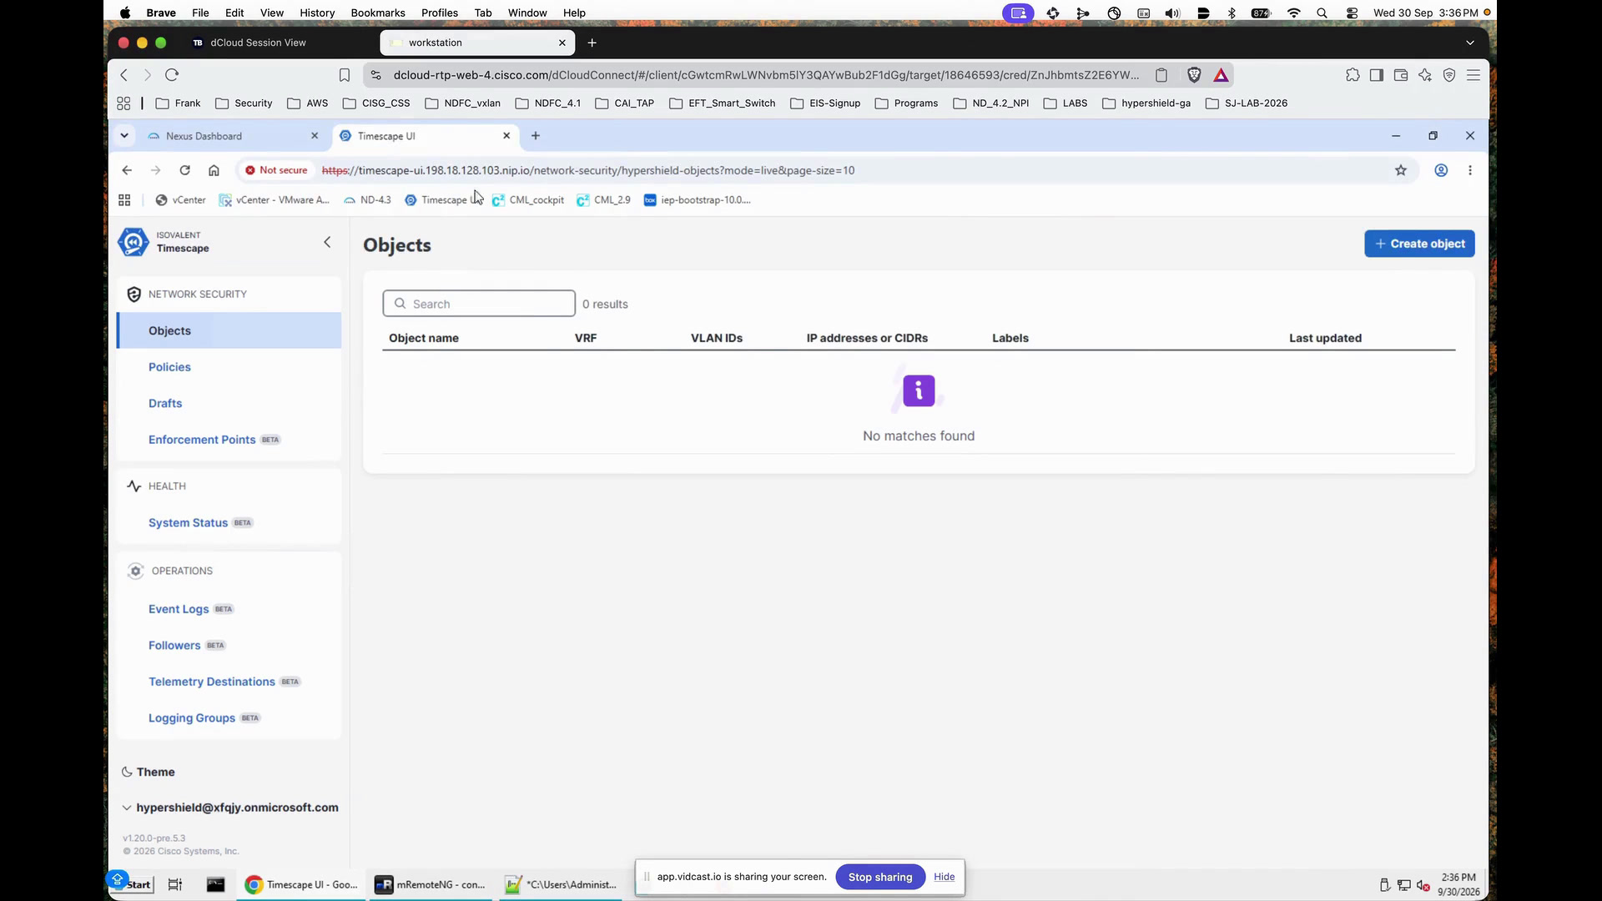Collapse the Timescape sidebar with chevron
The height and width of the screenshot is (901, 1602).
pos(327,243)
